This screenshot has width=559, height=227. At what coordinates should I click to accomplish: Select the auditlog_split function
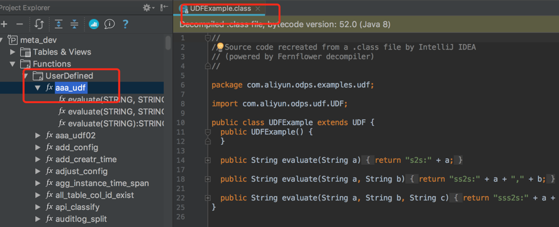point(81,219)
